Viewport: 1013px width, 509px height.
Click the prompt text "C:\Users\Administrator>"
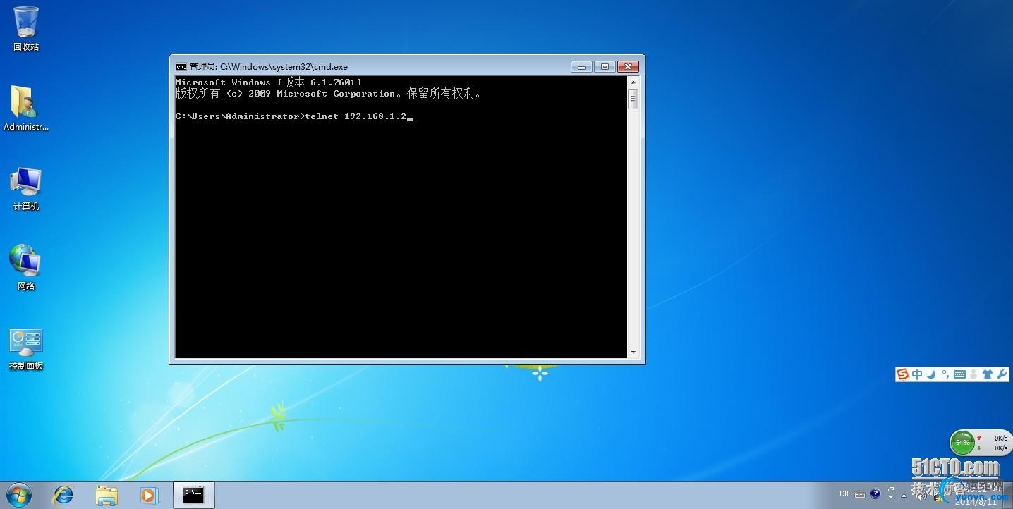point(240,116)
